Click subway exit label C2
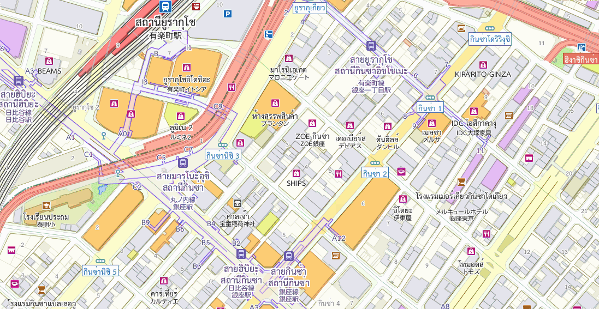This screenshot has width=599, height=309. coord(137,187)
